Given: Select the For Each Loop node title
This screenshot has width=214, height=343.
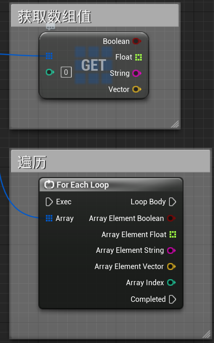Looking at the screenshot, I should 82,185.
